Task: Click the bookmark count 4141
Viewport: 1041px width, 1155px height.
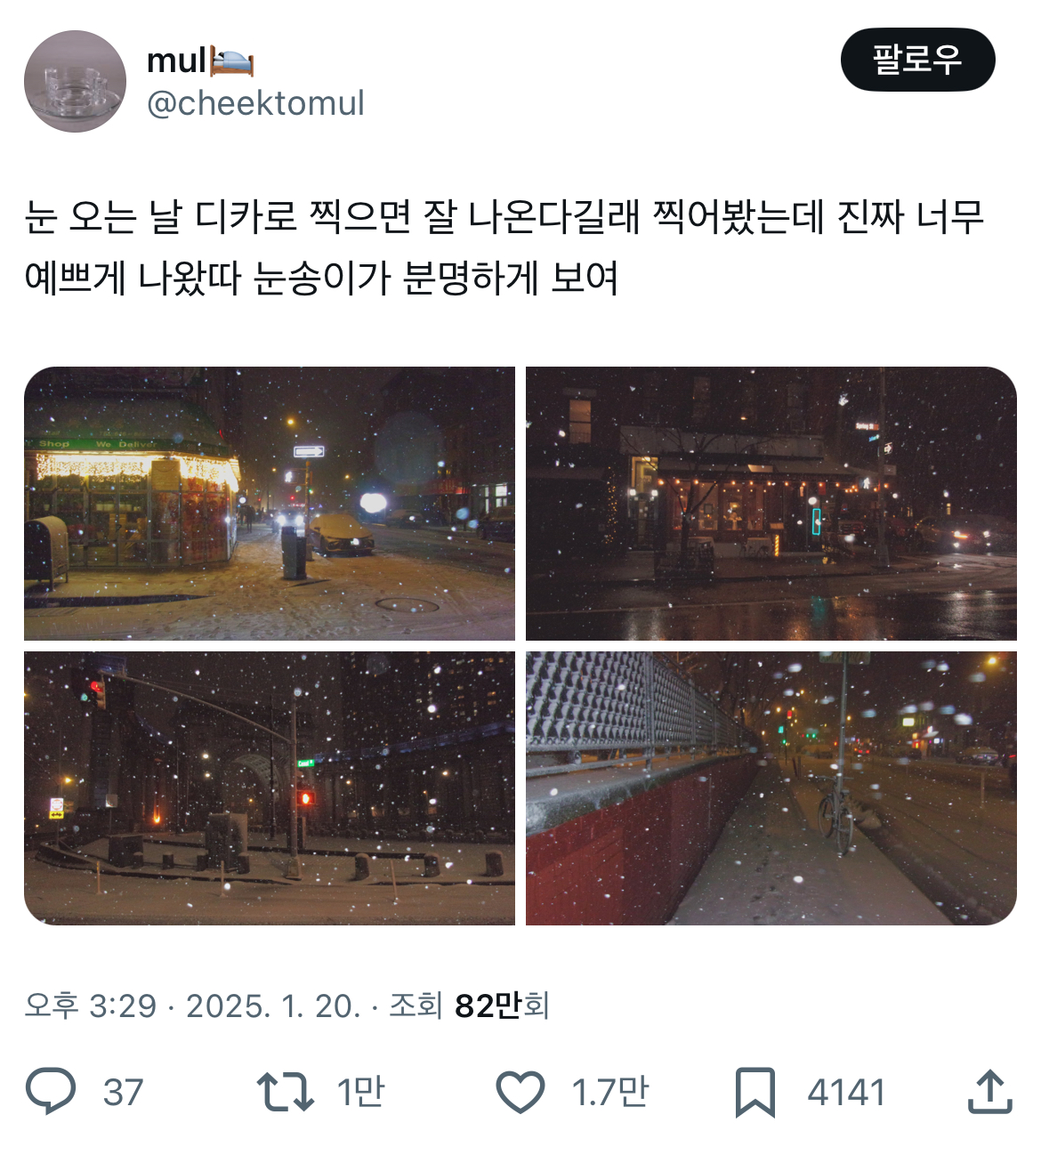Action: 846,1093
